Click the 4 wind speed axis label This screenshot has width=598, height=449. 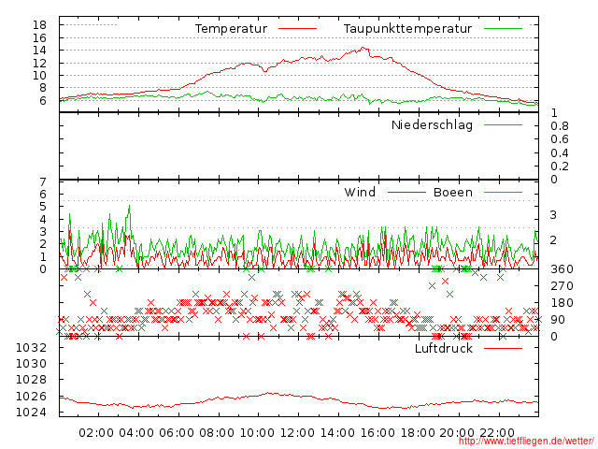coord(43,219)
